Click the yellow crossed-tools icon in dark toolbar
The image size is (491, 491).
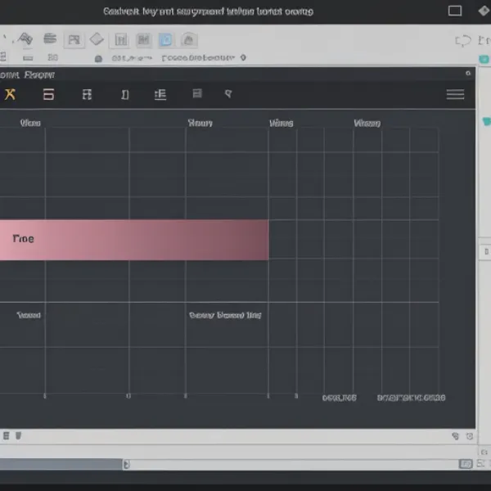[10, 94]
